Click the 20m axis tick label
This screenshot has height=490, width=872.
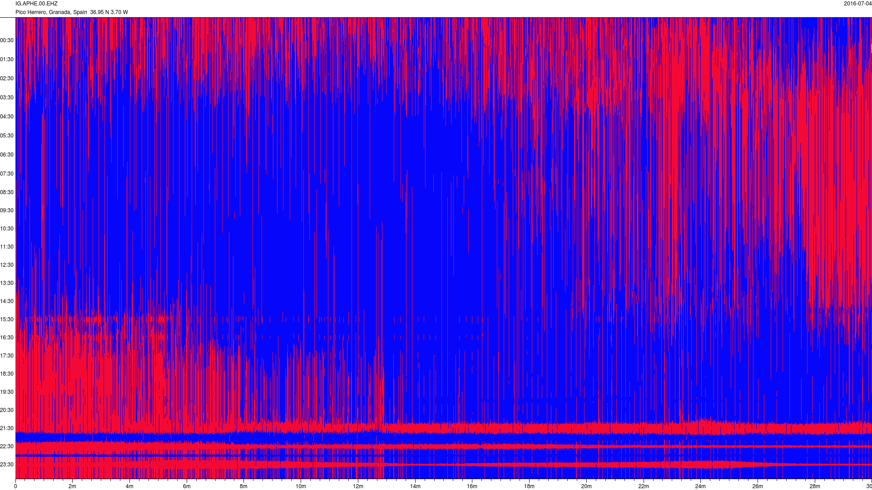coord(586,486)
